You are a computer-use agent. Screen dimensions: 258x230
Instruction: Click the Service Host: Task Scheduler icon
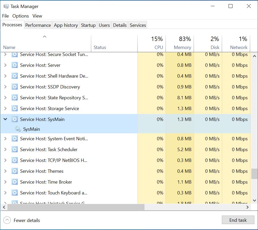pyautogui.click(x=15, y=150)
